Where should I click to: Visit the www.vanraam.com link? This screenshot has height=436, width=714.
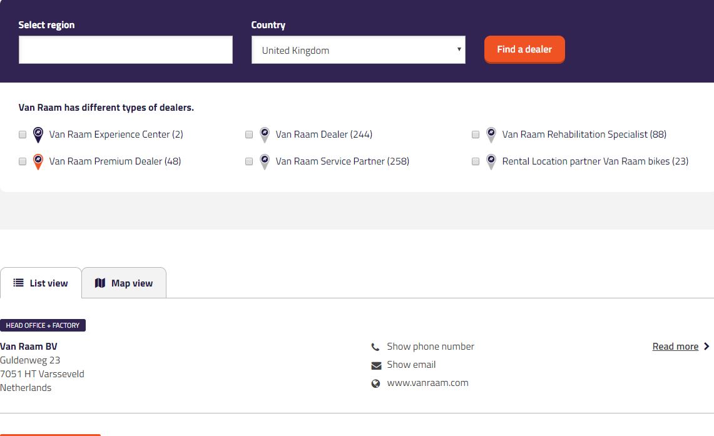pyautogui.click(x=427, y=383)
